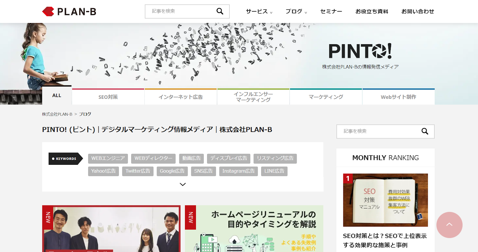Click the PLAN-B logo in header
The image size is (478, 252).
[69, 12]
